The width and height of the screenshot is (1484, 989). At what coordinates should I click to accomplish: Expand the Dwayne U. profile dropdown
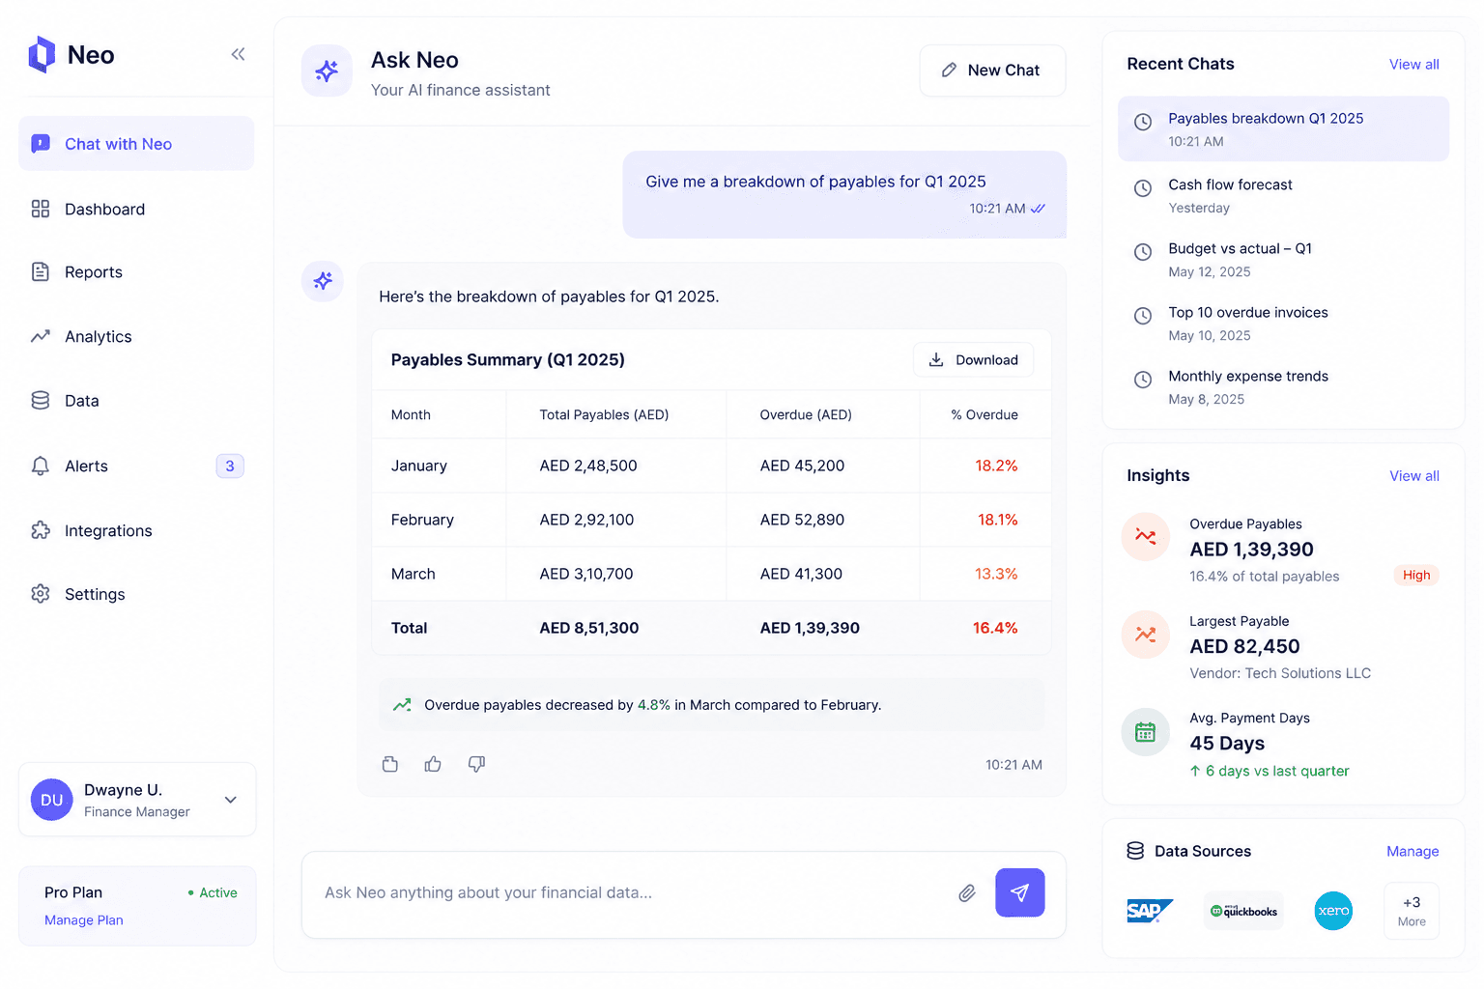coord(231,800)
